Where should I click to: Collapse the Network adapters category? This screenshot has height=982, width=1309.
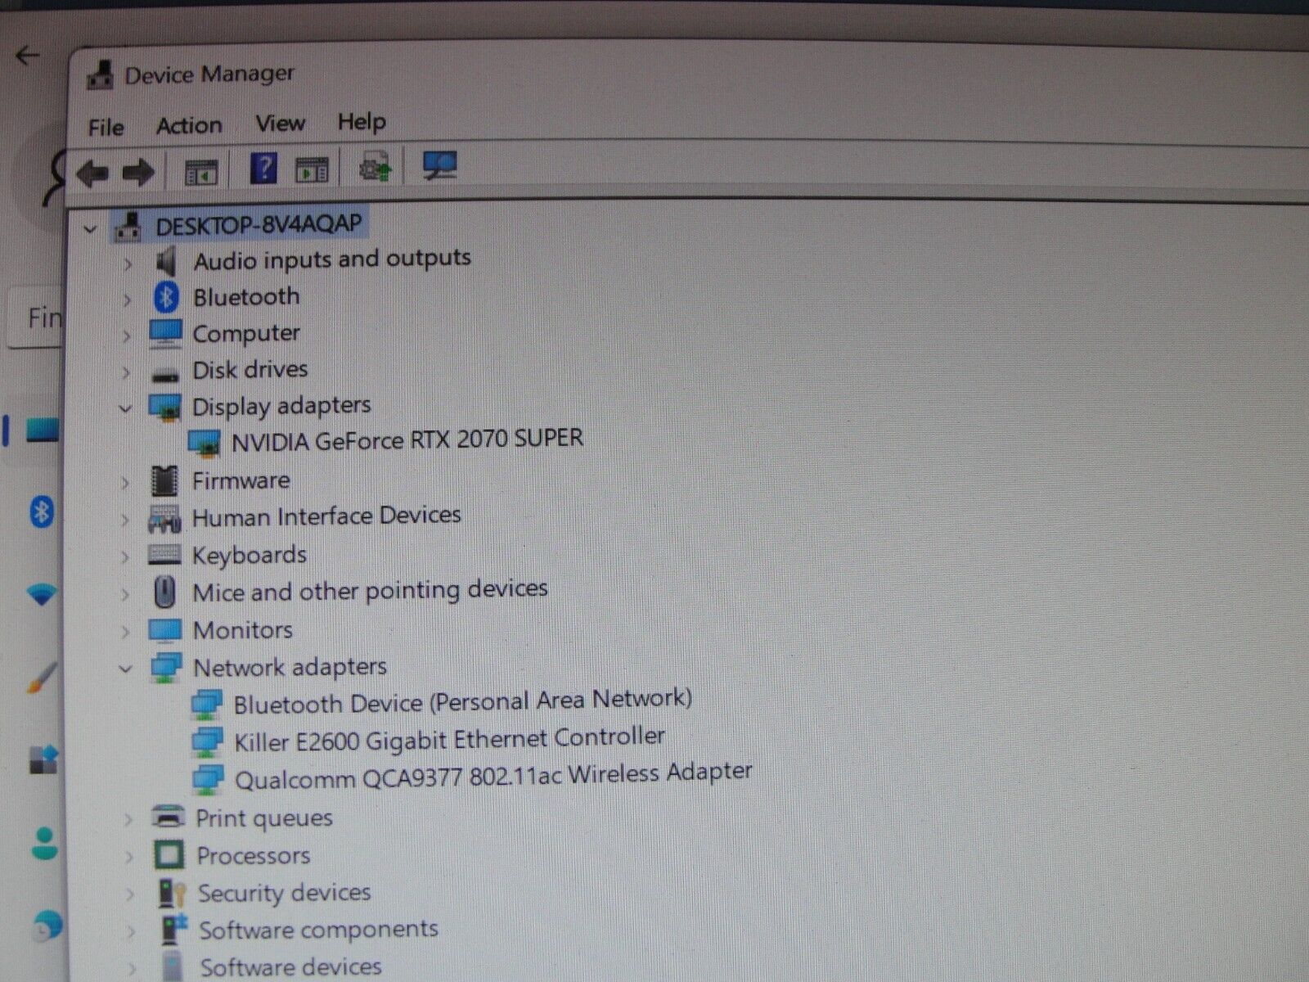click(125, 669)
